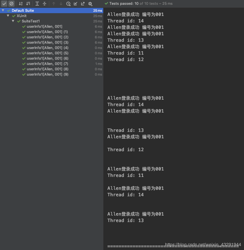Viewport: 244px width, 250px height.
Task: Open the test history clock icon
Action: 68,4
